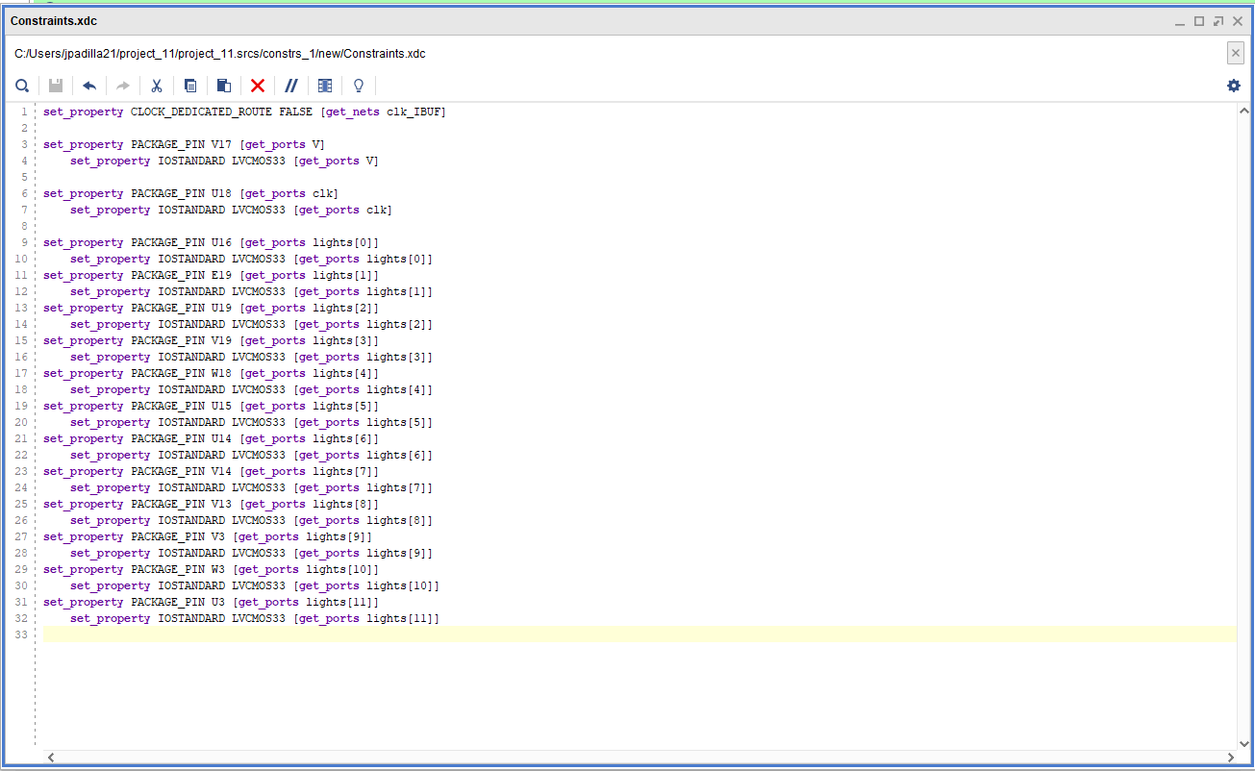Image resolution: width=1255 pixels, height=771 pixels.
Task: Undo the last edit
Action: coord(88,86)
